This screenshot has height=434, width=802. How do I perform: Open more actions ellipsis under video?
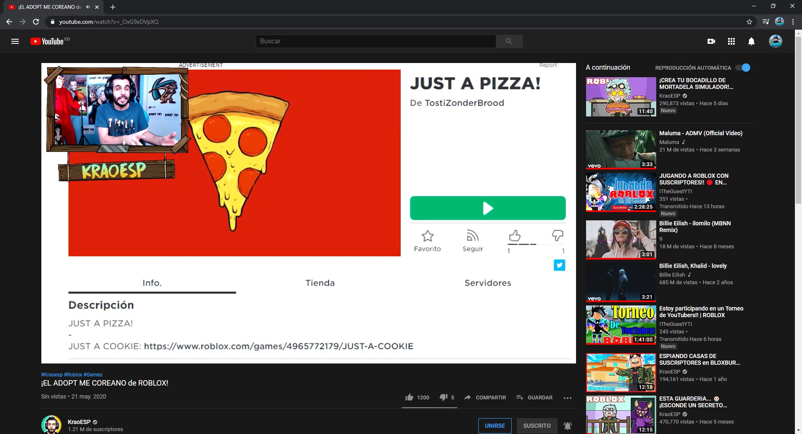(x=567, y=398)
